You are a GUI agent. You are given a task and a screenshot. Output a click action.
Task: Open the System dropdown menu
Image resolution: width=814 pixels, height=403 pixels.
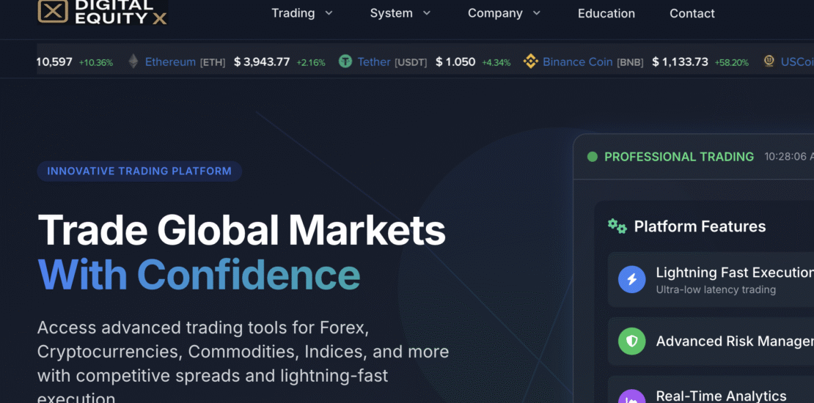pos(400,13)
